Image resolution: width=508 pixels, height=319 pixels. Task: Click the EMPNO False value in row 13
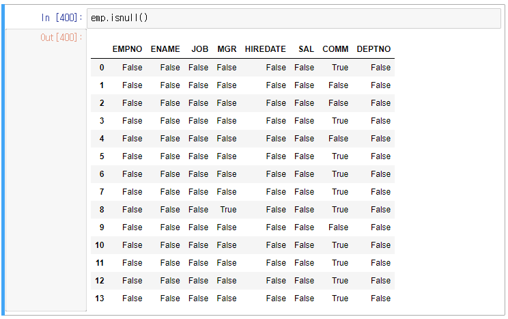(132, 299)
